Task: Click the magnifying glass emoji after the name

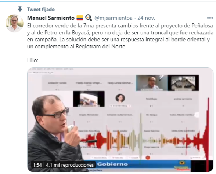Action: (x=89, y=18)
